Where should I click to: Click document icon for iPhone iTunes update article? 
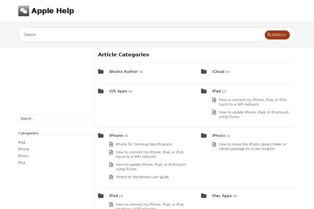(111, 165)
